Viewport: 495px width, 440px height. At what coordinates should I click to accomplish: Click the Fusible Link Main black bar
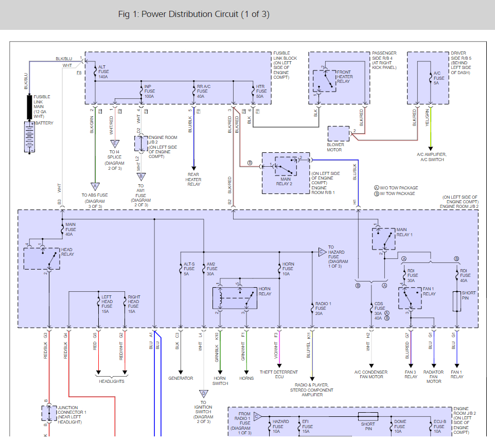[29, 108]
